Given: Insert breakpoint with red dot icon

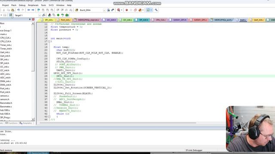Looking at the screenshot, I should pyautogui.click(x=127, y=10).
